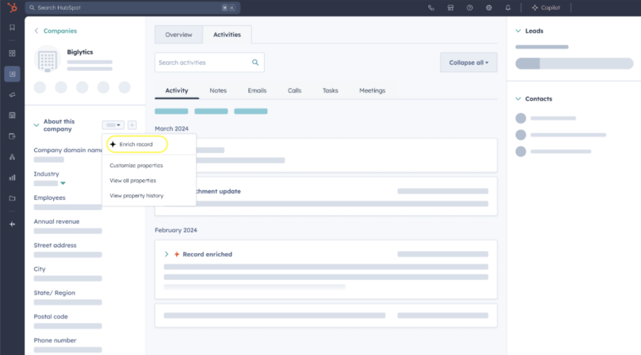Image resolution: width=641 pixels, height=355 pixels.
Task: Open the settings gear icon in top bar
Action: 489,8
